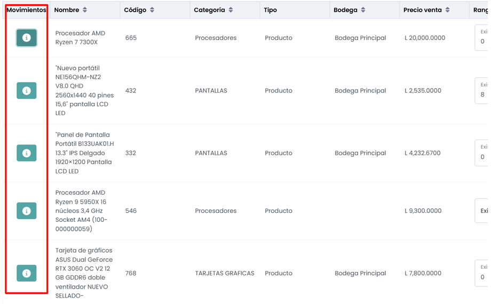Viewport: 491px width, 304px height.
Task: Click stock range field in B133UAK01.H row
Action: pos(482,153)
